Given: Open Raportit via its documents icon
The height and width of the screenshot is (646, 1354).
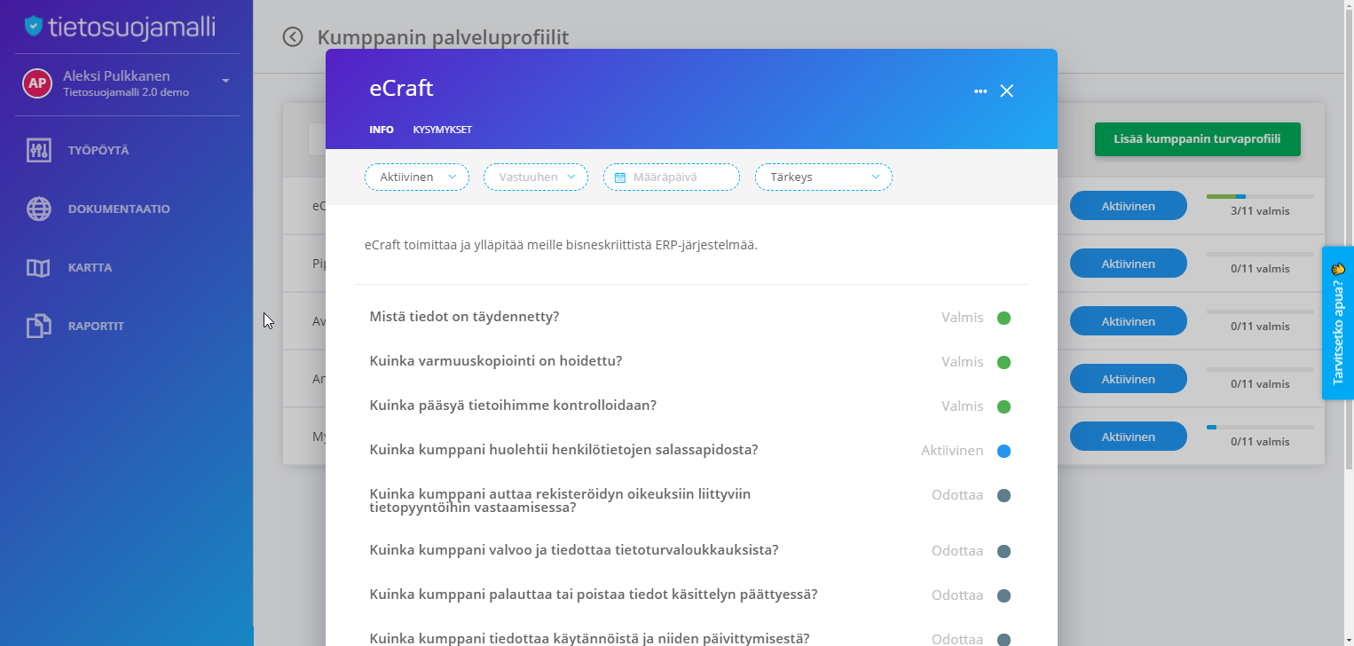Looking at the screenshot, I should point(38,326).
